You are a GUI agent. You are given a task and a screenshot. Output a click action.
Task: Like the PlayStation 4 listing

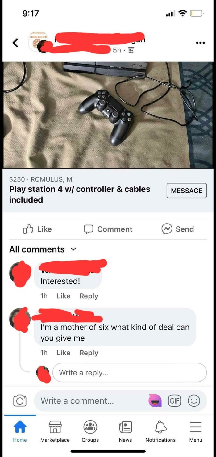37,229
